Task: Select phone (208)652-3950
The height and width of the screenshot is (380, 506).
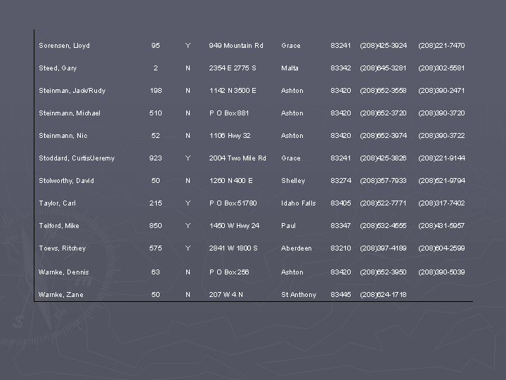Action: point(383,272)
